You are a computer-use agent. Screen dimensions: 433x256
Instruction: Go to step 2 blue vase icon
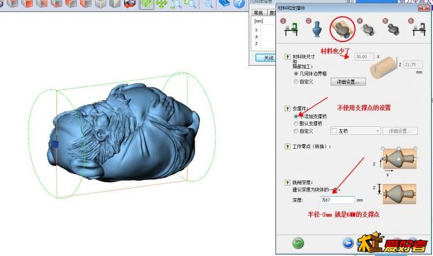coord(316,29)
